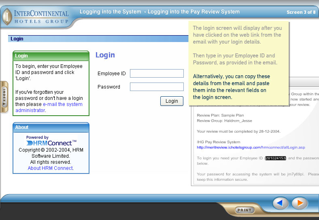This screenshot has height=220, width=319.
Task: Focus the Employee ID input field
Action: (x=157, y=74)
